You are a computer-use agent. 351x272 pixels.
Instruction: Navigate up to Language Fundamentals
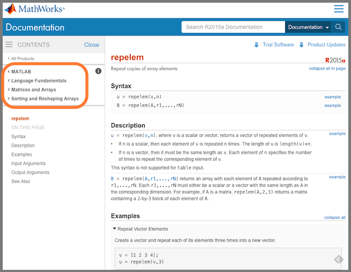(38, 80)
